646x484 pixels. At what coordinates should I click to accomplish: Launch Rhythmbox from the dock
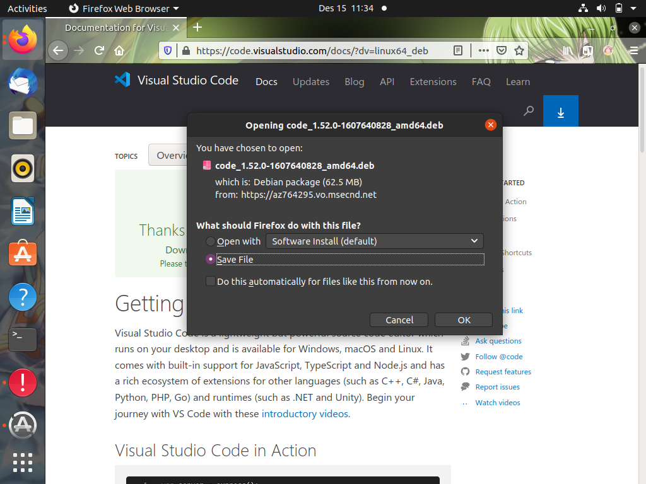click(x=23, y=168)
